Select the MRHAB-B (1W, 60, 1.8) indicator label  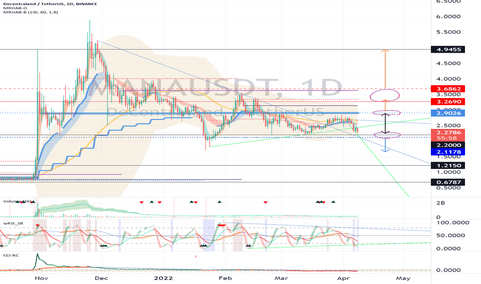(x=30, y=12)
